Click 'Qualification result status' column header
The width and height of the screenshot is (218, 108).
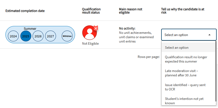(91, 11)
